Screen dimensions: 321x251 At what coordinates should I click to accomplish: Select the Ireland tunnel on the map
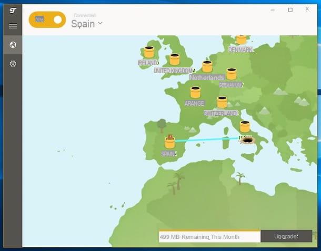click(x=149, y=52)
